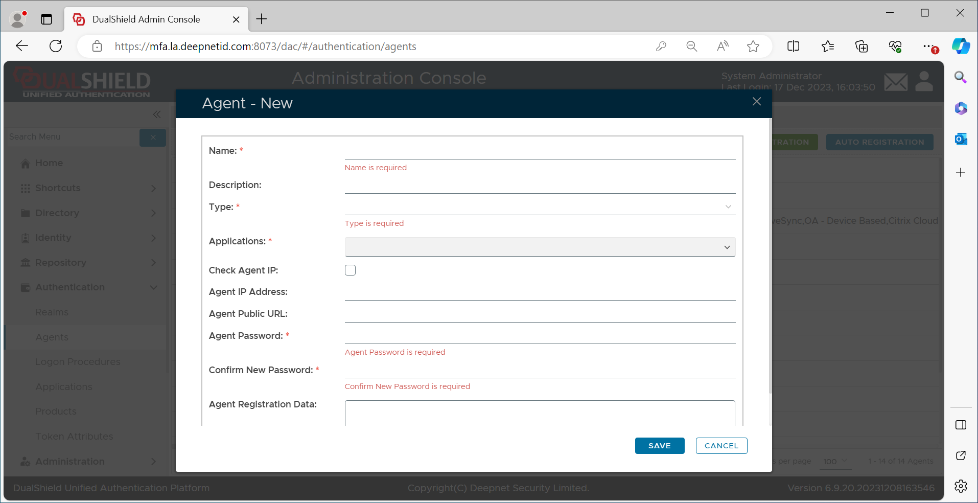978x503 pixels.
Task: Click the Agent Password field
Action: click(x=540, y=336)
